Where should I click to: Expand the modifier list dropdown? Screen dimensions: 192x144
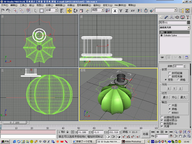[189, 27]
